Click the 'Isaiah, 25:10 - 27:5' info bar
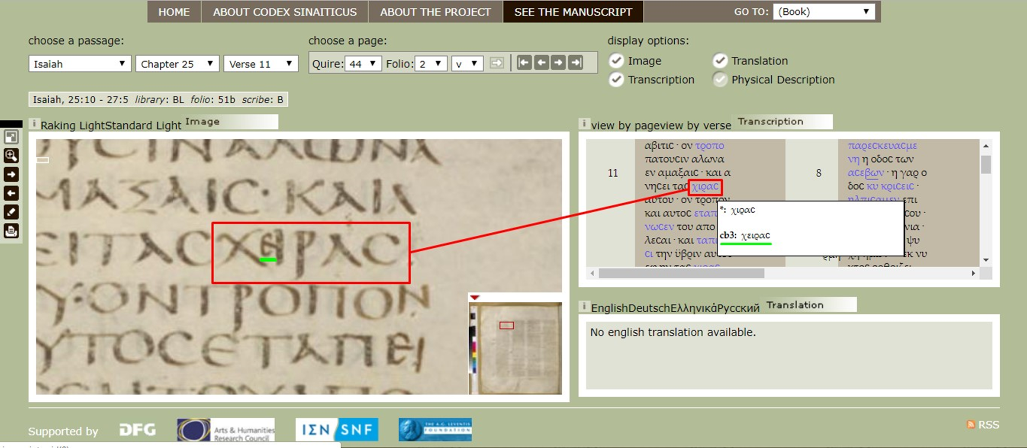The image size is (1027, 448). tap(158, 99)
